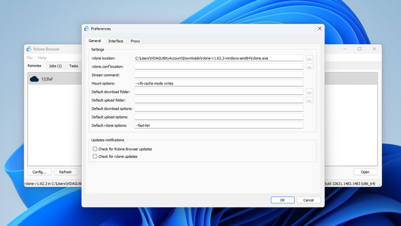
Task: Close the Preferences dialog with X
Action: coord(319,28)
